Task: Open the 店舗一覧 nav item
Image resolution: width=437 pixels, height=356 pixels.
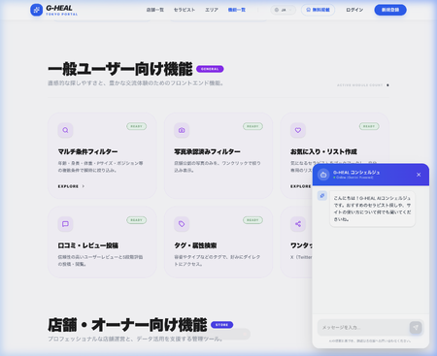Action: (155, 10)
